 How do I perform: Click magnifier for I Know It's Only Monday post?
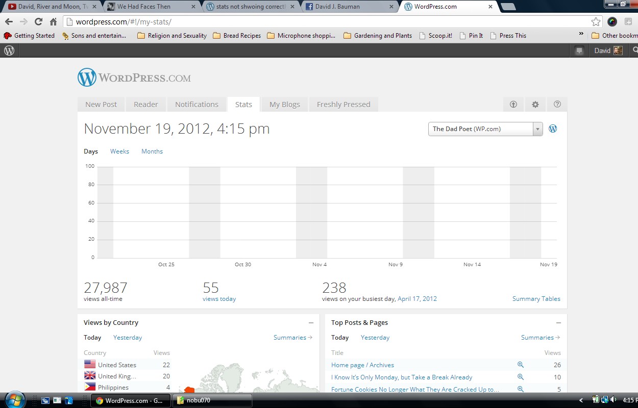click(521, 377)
